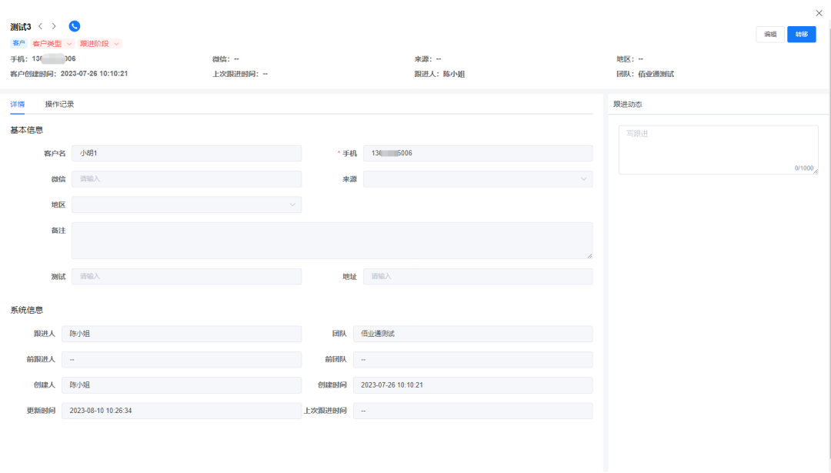
Task: Click into the 测试 input field
Action: [x=186, y=276]
